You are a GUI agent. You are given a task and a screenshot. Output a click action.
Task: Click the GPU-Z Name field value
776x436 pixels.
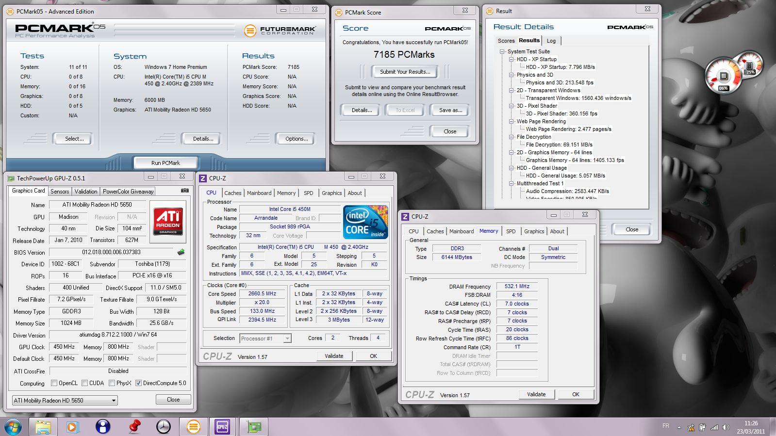(x=97, y=205)
